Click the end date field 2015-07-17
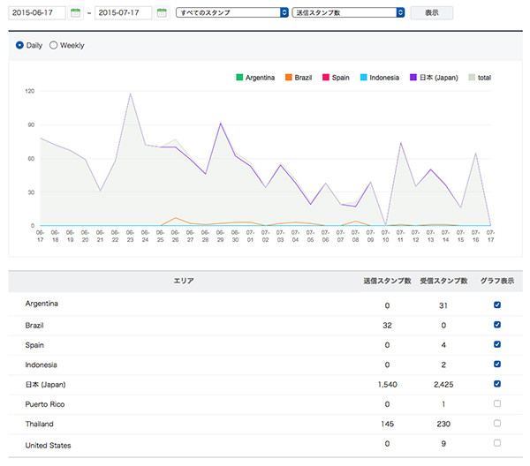530x466 pixels. tap(121, 13)
